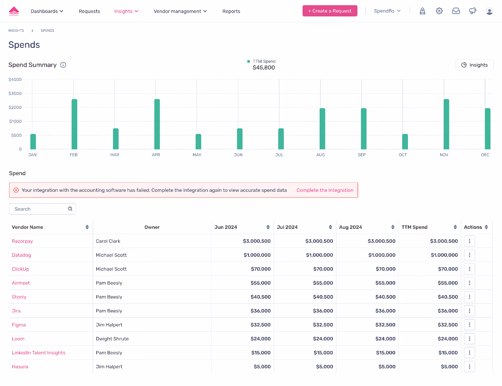The width and height of the screenshot is (502, 386).
Task: Open the ClickUp vendor link
Action: pyautogui.click(x=20, y=269)
